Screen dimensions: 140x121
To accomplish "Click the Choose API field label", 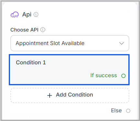I will pos(24,30).
